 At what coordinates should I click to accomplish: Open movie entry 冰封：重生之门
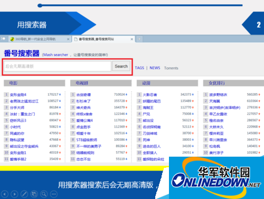[x=22, y=114]
